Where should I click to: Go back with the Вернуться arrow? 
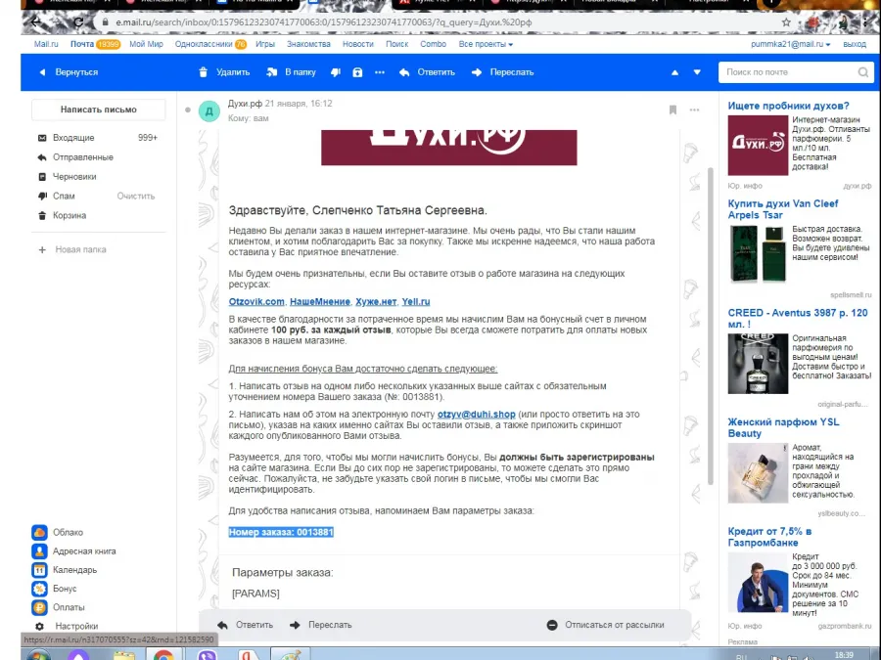point(69,72)
